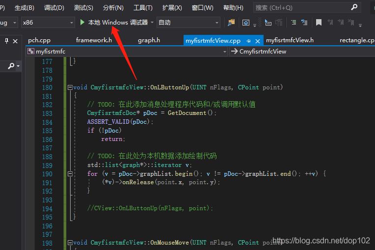375x250 pixels.
Task: Toggle a bookmark on the current line
Action: pyautogui.click(x=319, y=23)
